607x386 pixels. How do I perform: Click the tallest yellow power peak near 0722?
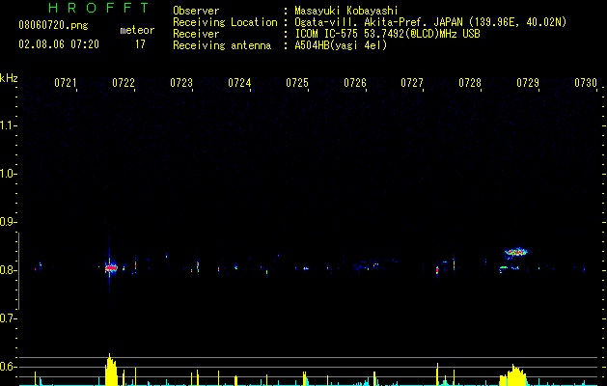click(x=111, y=370)
